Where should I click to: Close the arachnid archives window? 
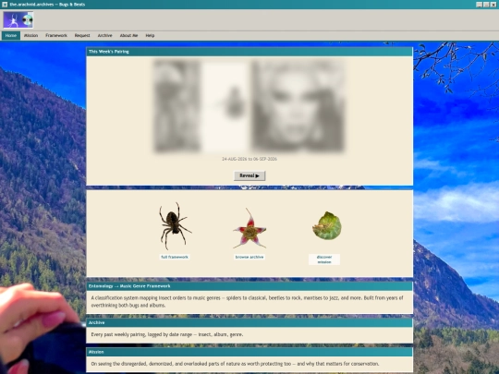point(493,5)
